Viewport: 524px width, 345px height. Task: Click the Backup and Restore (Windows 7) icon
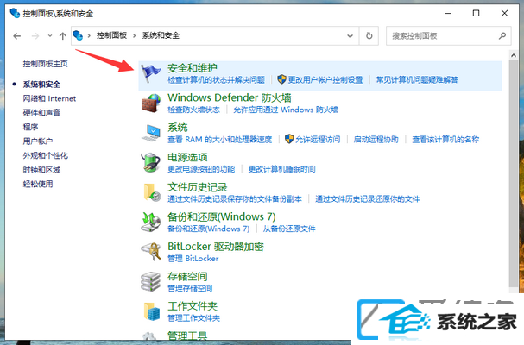(151, 223)
